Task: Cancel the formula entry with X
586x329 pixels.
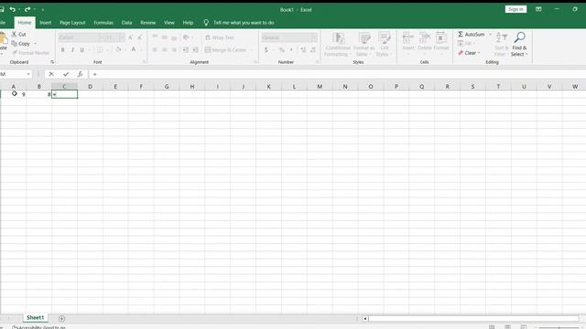Action: [51, 74]
